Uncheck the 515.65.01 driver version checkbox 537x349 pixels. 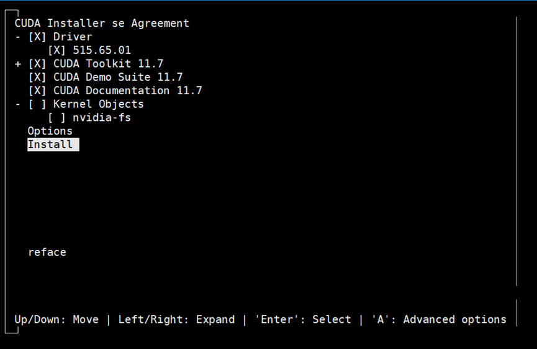56,51
